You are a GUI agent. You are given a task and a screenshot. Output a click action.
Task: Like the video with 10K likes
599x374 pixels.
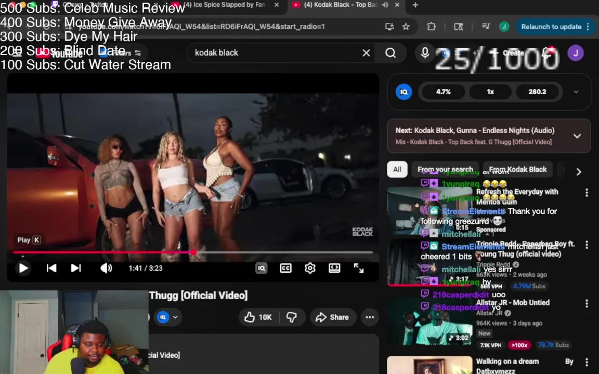258,317
